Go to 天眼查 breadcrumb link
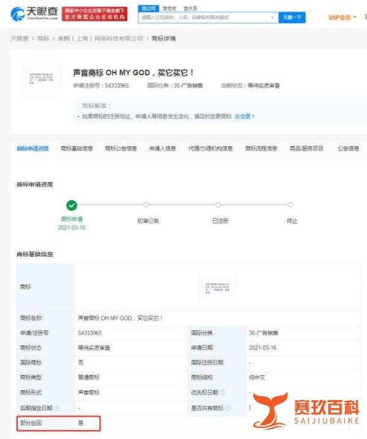This screenshot has height=439, width=367. (20, 39)
